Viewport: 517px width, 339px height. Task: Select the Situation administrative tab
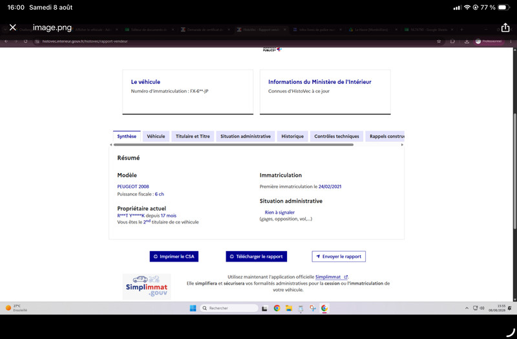tap(246, 136)
